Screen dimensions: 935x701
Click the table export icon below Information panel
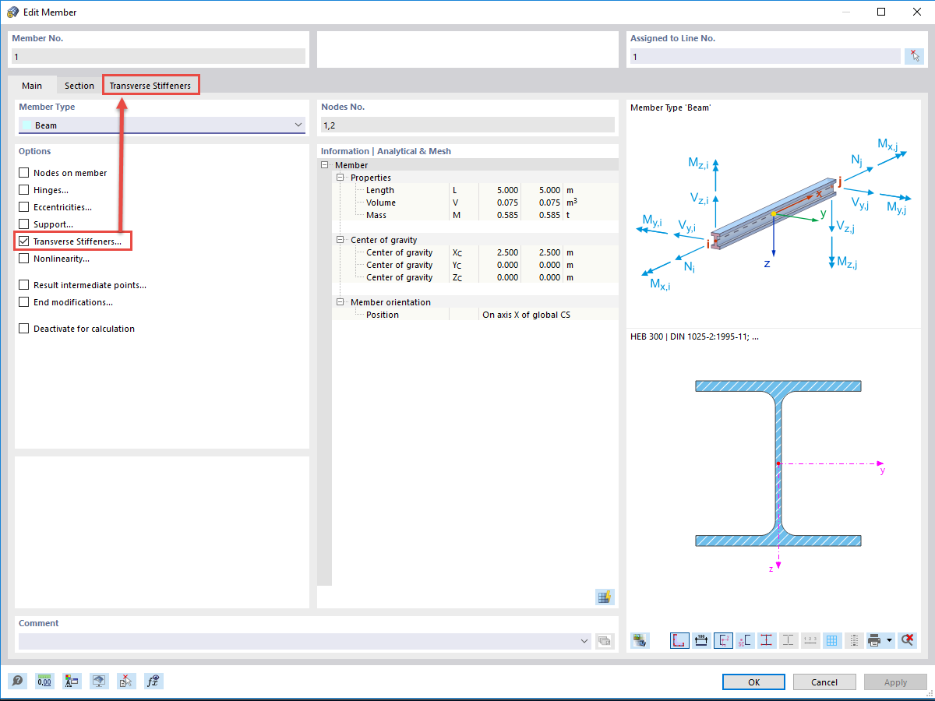(x=605, y=597)
